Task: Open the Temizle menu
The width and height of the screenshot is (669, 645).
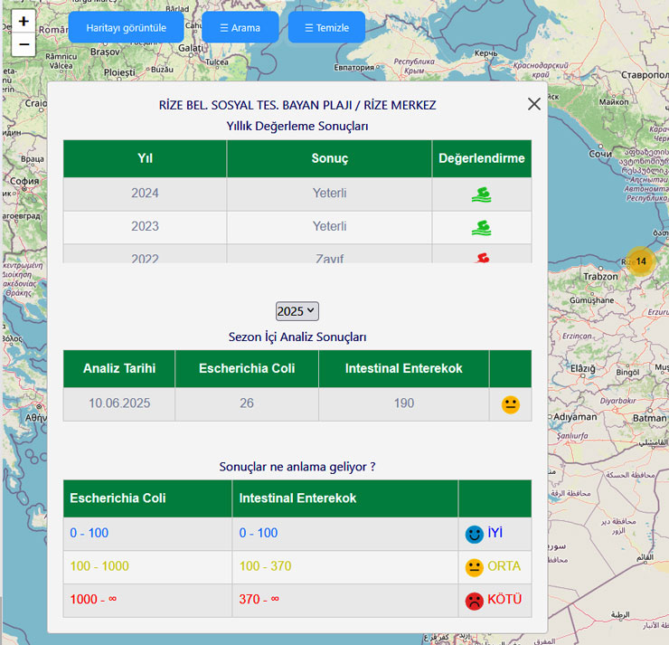Action: [x=327, y=27]
